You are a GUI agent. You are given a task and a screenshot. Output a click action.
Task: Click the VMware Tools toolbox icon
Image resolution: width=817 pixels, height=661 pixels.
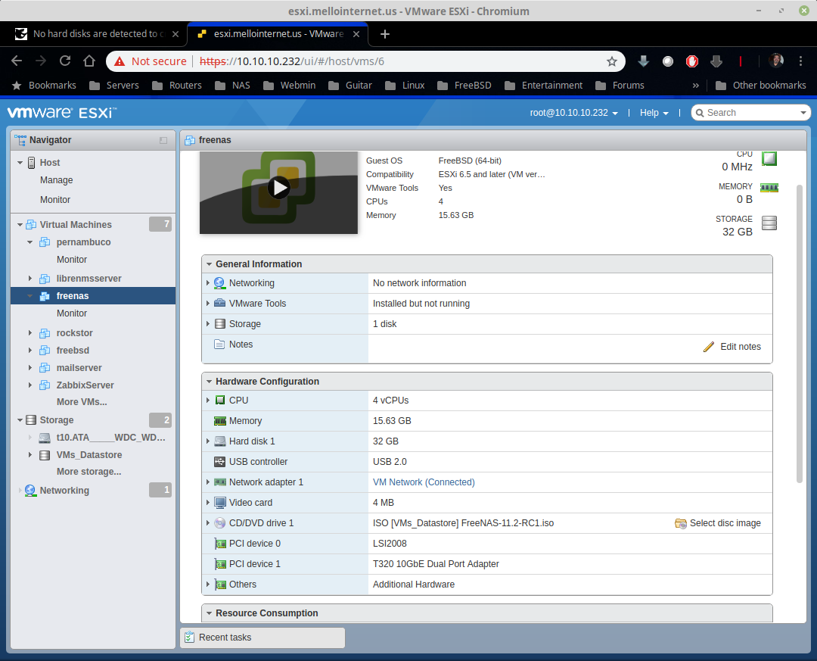click(x=220, y=303)
